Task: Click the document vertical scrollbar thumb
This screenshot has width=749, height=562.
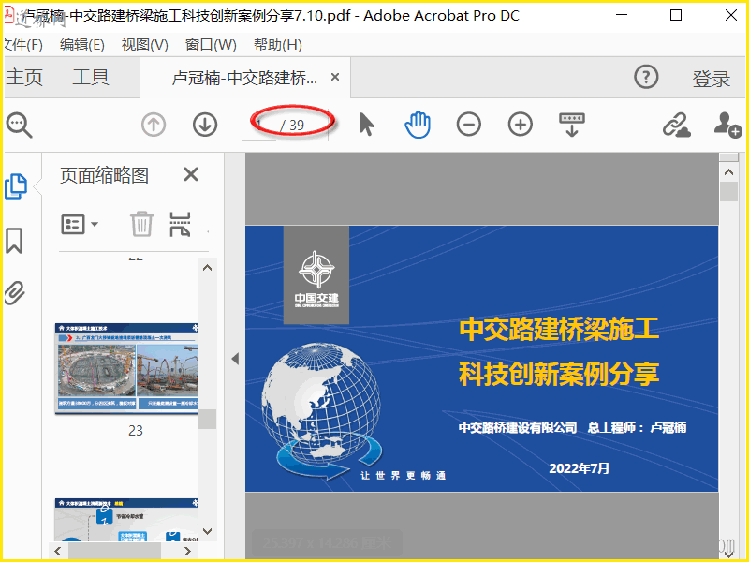Action: tap(729, 192)
